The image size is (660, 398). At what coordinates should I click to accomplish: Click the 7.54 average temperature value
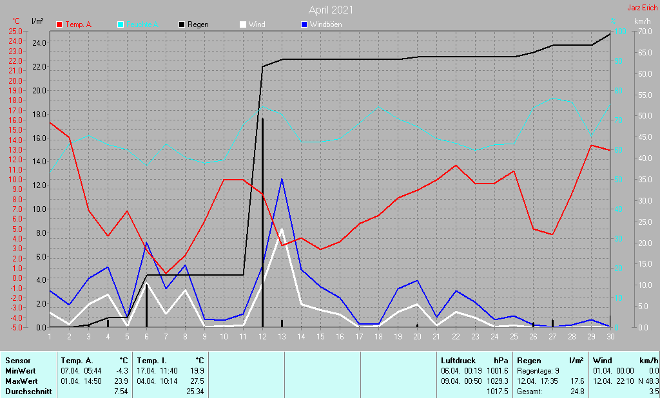coord(121,392)
